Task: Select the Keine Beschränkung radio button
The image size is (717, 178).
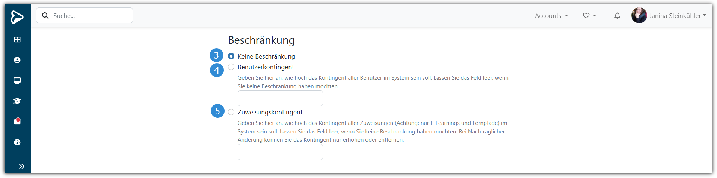Action: coord(231,56)
